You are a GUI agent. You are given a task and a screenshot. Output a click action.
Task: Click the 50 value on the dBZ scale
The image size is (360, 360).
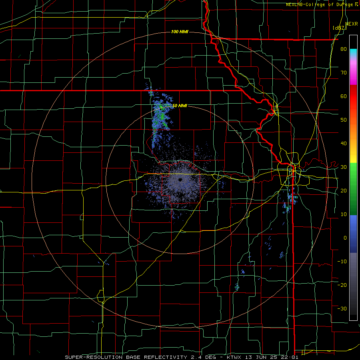click(344, 120)
